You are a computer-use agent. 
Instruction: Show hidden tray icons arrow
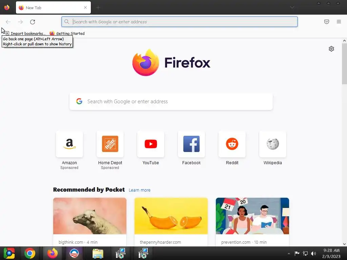(x=289, y=254)
